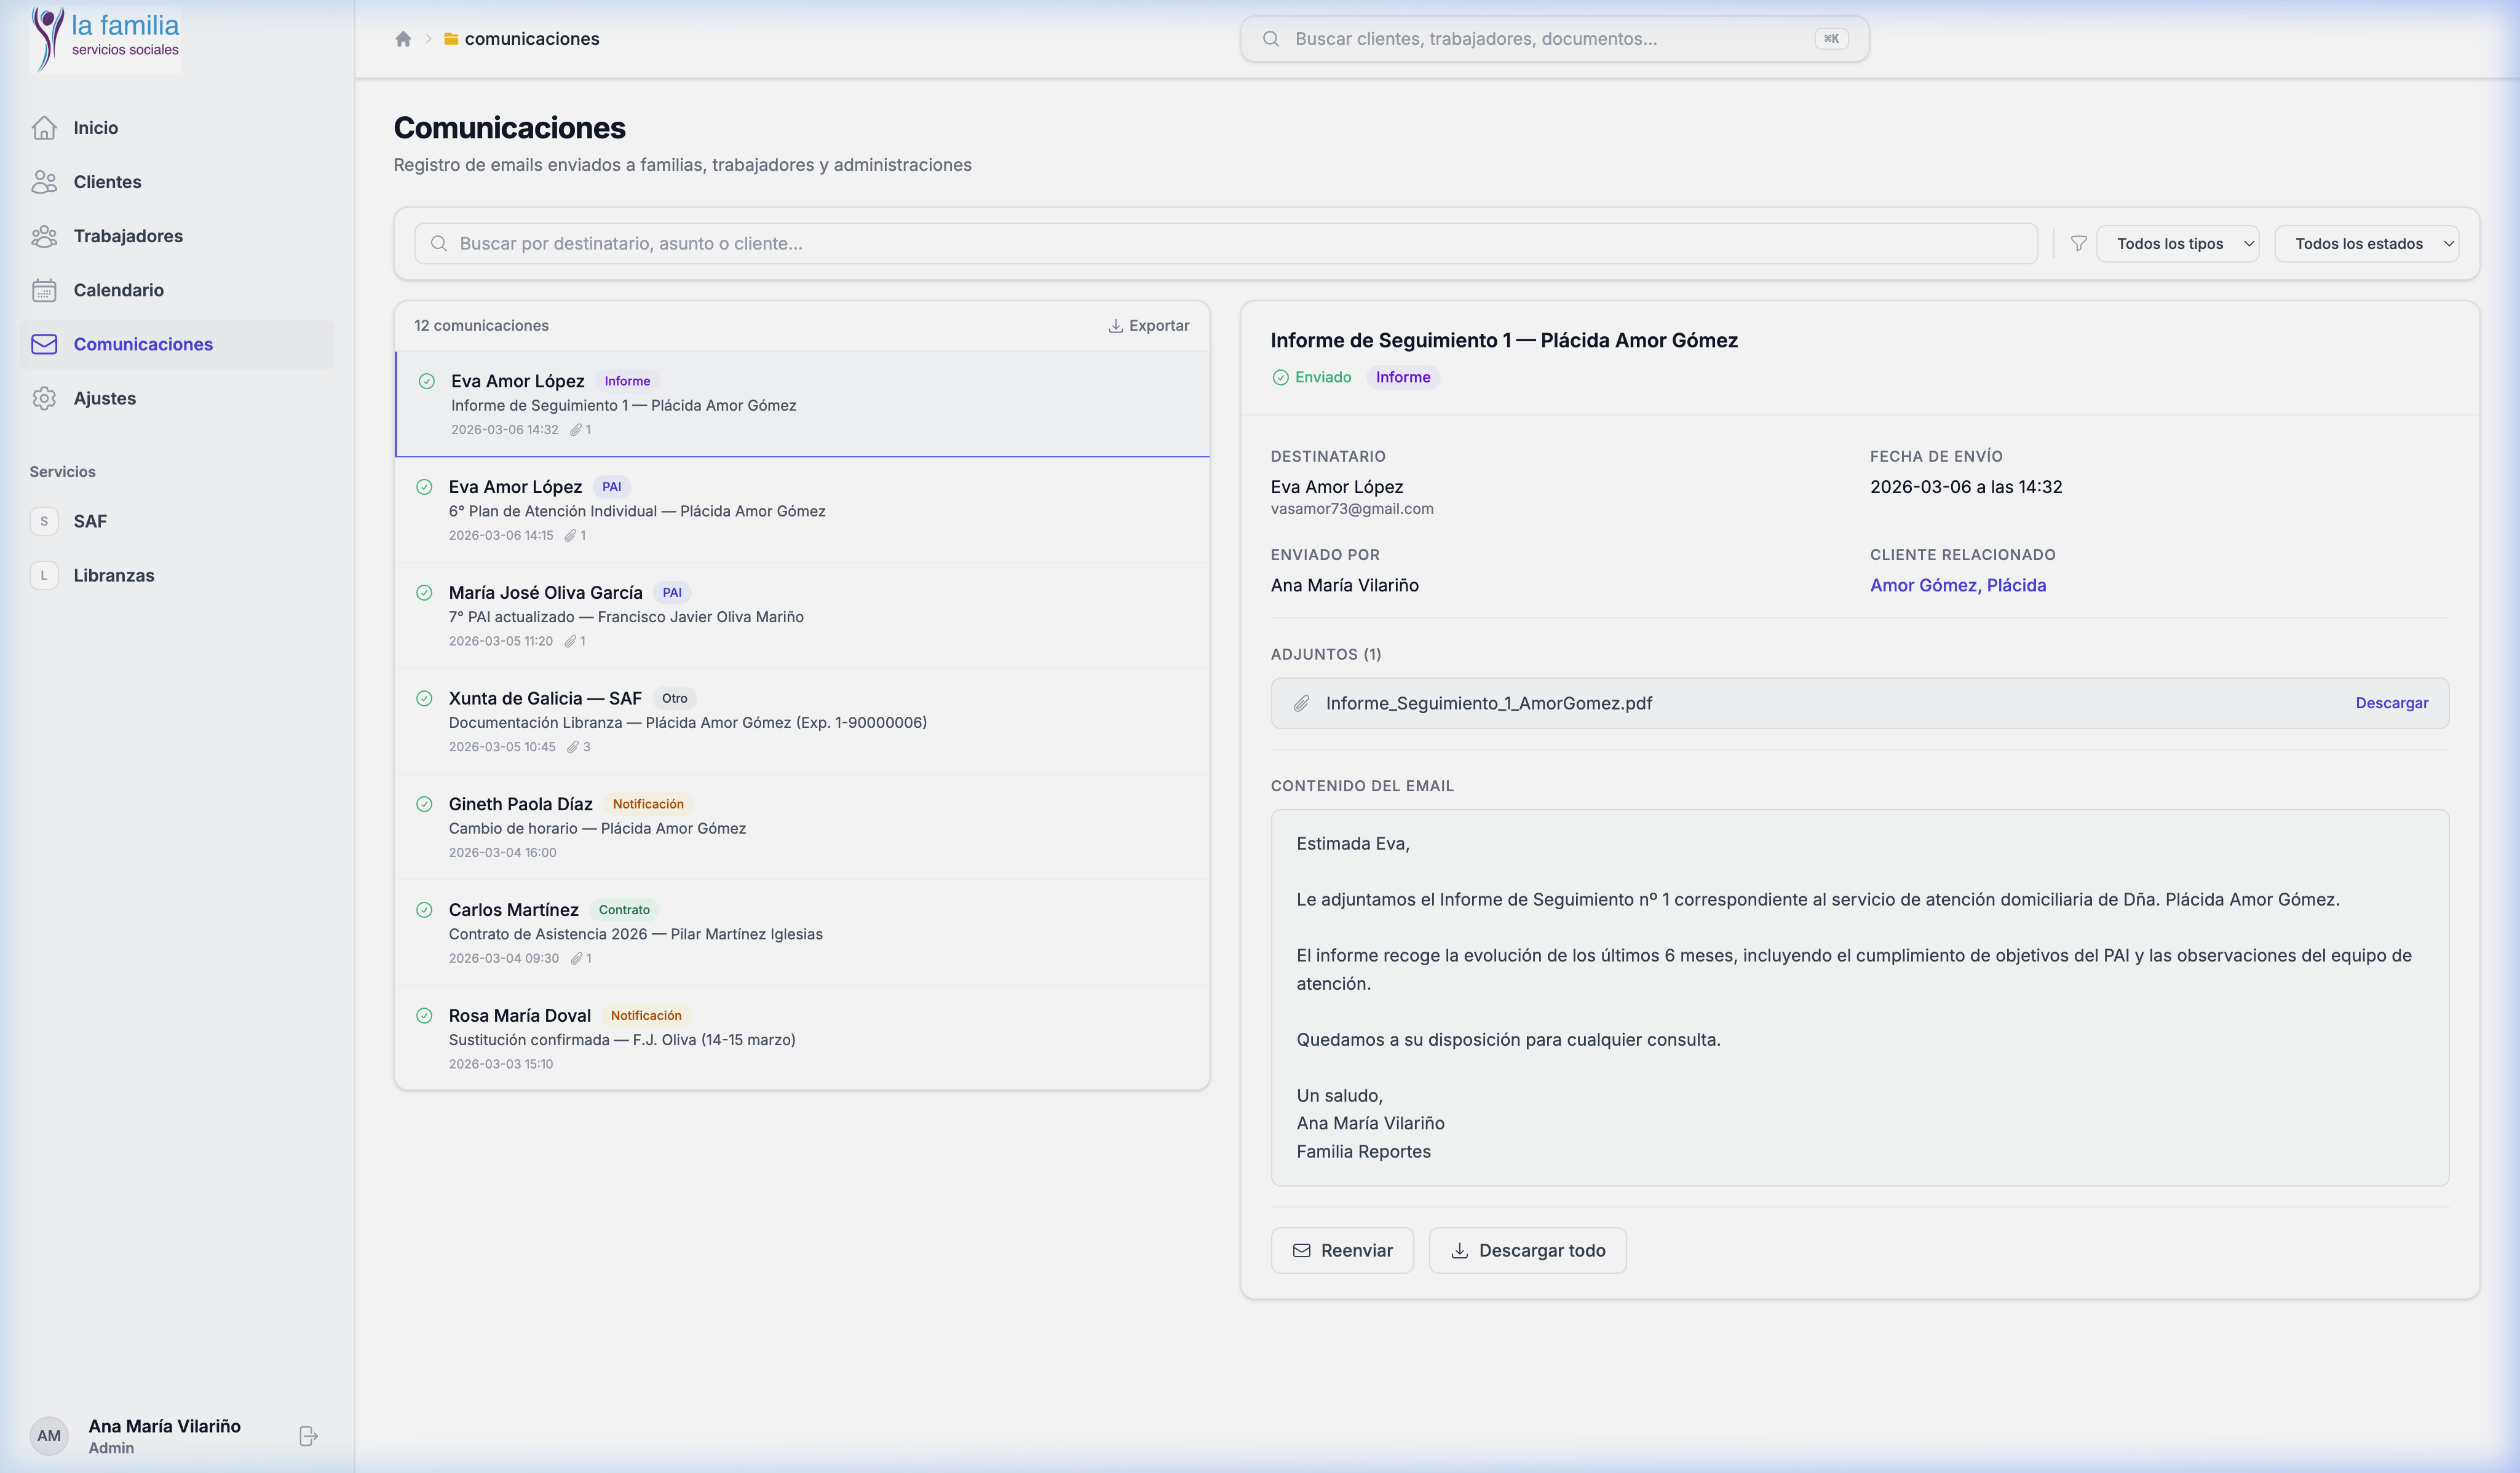Click the filter funnel icon near dropdowns
This screenshot has height=1473, width=2520.
(2078, 243)
